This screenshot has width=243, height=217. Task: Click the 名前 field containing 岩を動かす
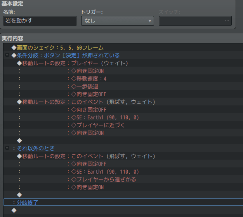tap(40, 21)
